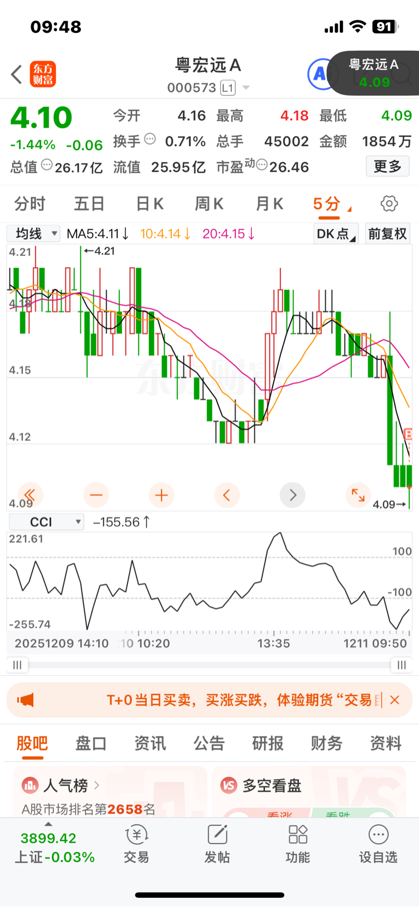Tap left handle of chart range slider

17,665
